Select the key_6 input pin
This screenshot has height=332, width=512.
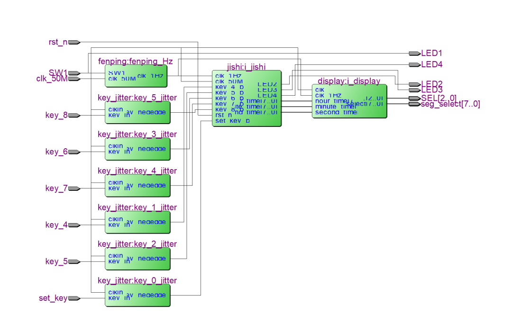(x=74, y=152)
